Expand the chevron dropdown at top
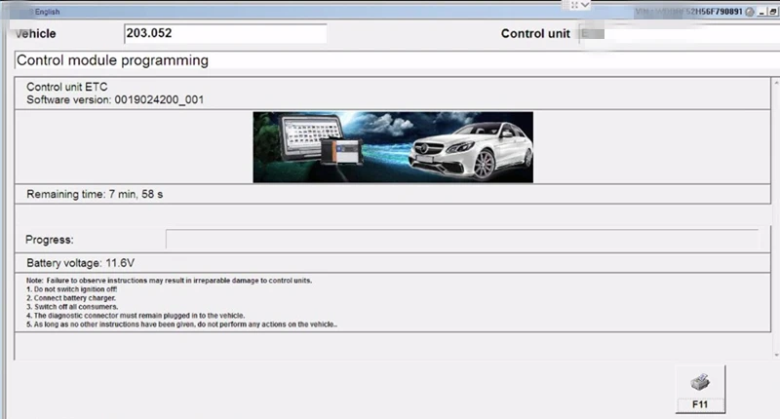This screenshot has height=419, width=780. [x=586, y=5]
